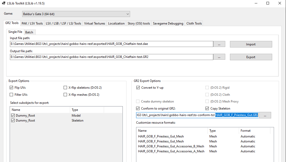Enable X-flip meshes (D:OS 2)

[65, 94]
